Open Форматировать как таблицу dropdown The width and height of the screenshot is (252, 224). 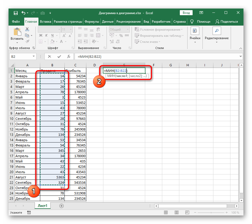pos(159,36)
